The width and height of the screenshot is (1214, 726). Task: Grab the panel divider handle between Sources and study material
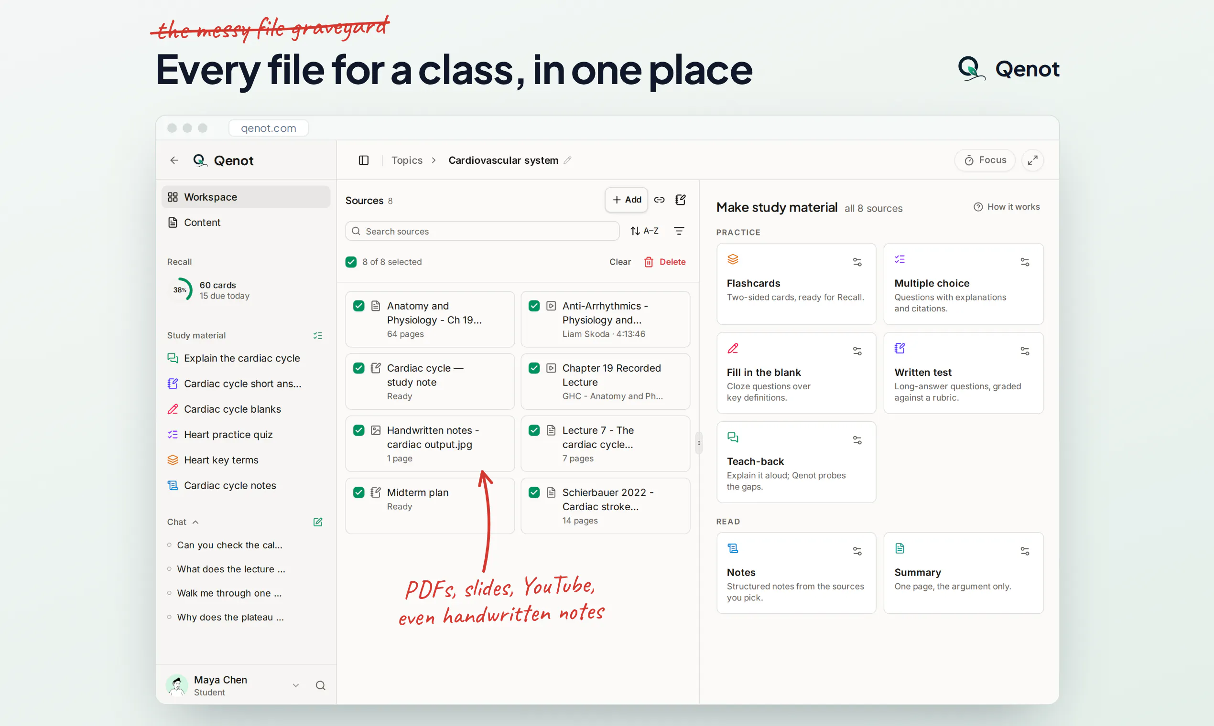click(x=699, y=443)
